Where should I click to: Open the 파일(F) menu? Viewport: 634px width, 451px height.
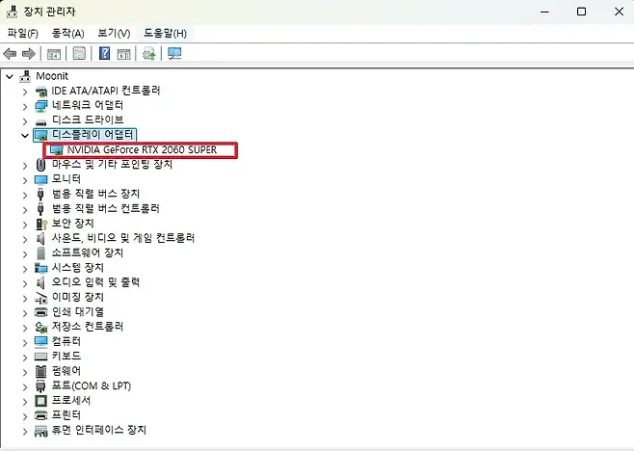23,33
